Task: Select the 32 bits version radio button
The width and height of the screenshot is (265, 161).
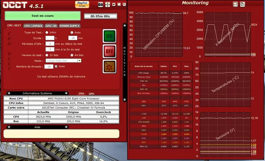Action: click(47, 55)
